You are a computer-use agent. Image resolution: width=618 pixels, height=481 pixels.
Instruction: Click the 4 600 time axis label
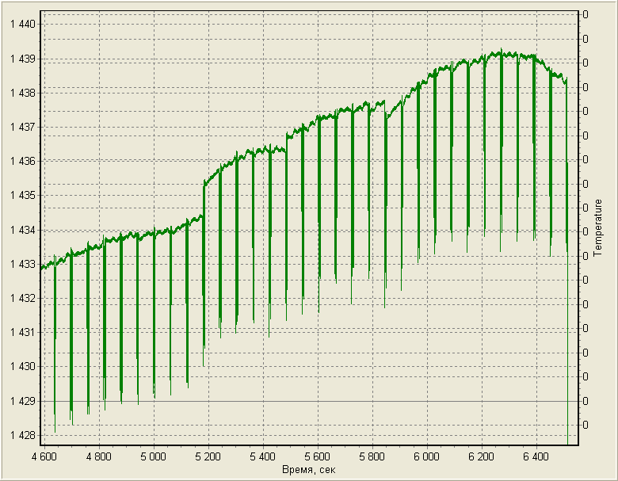point(44,457)
